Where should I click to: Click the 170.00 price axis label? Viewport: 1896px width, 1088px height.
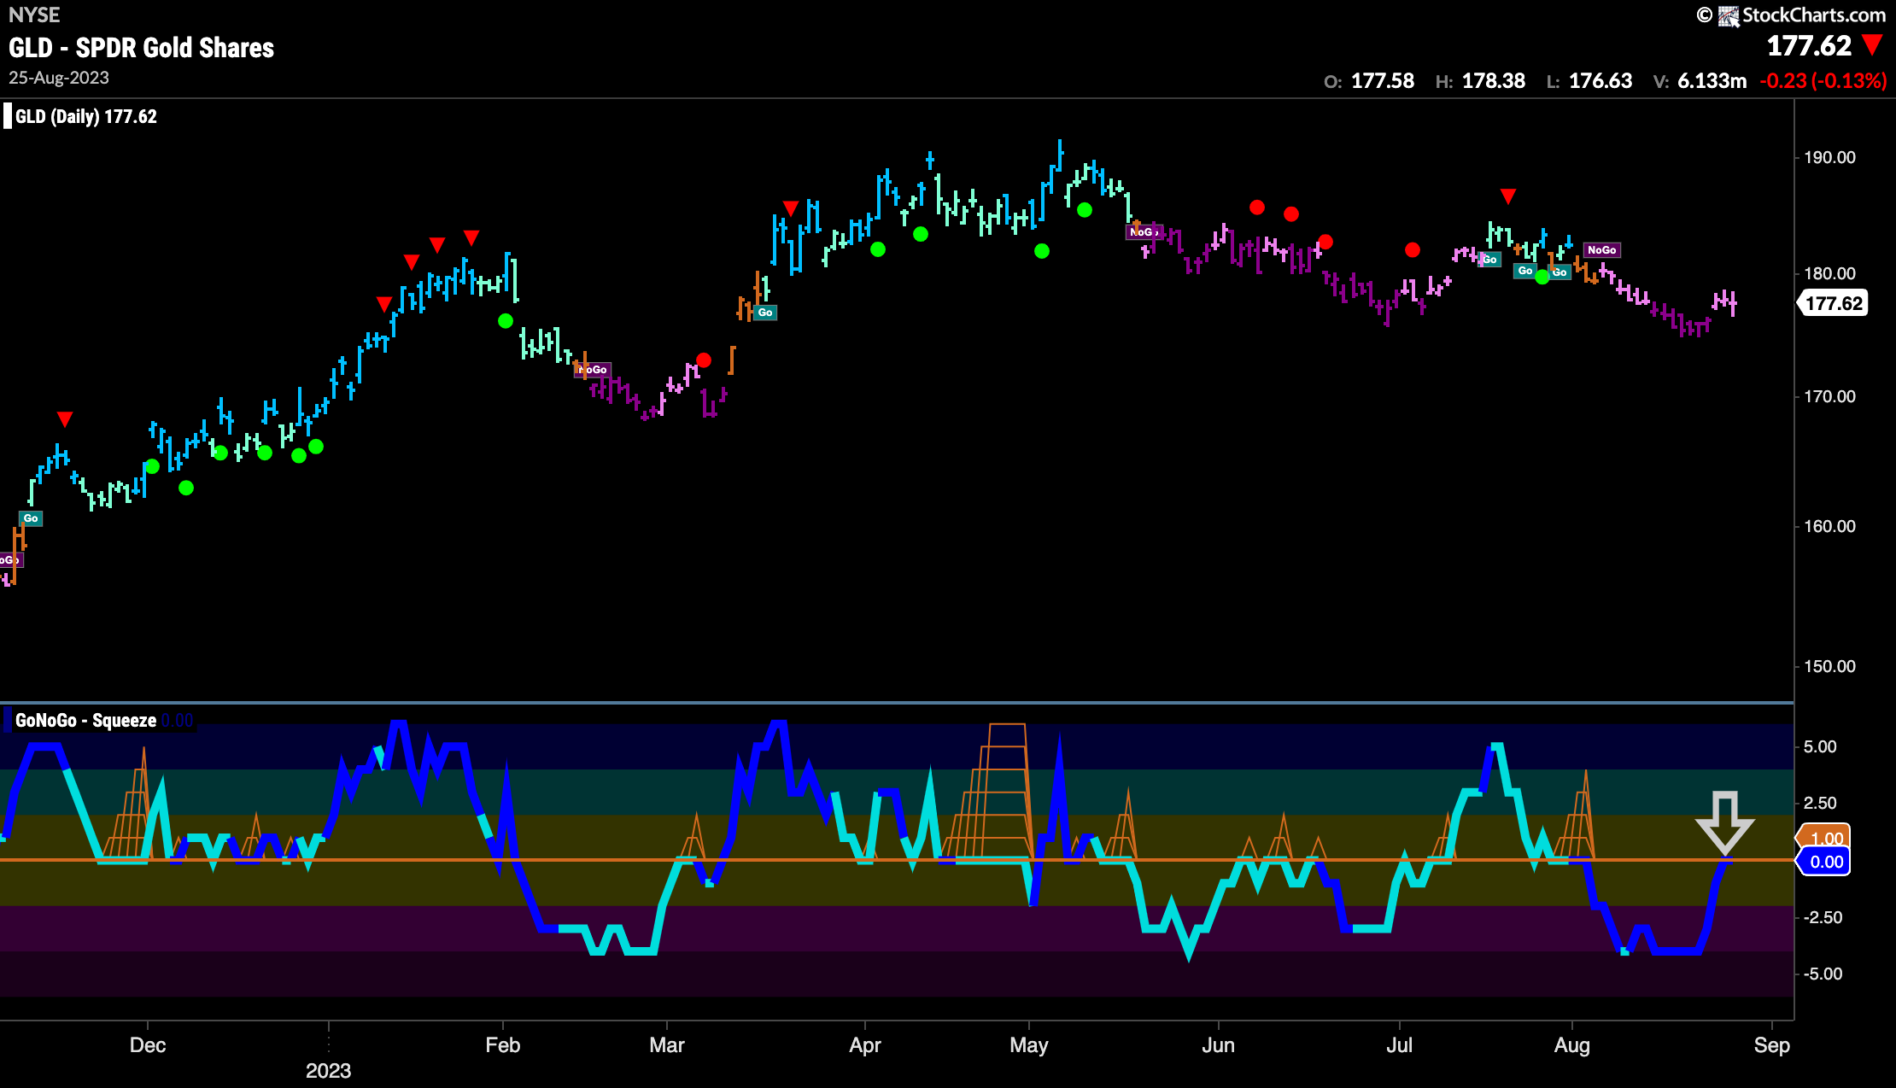[1829, 396]
